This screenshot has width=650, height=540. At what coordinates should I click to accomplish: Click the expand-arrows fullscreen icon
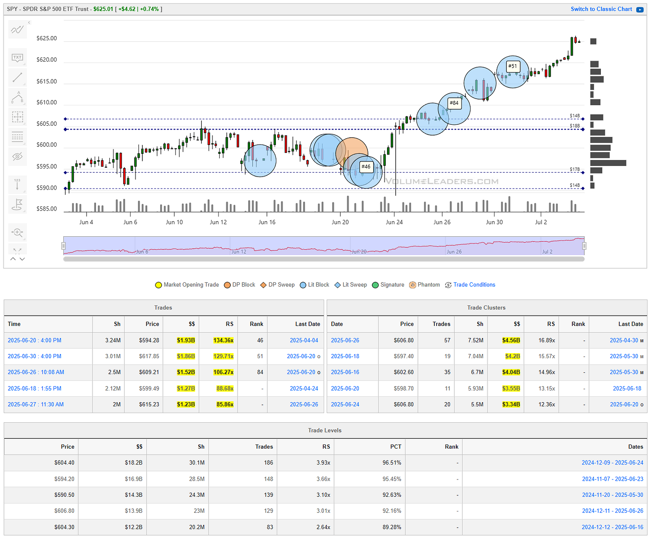pyautogui.click(x=17, y=251)
